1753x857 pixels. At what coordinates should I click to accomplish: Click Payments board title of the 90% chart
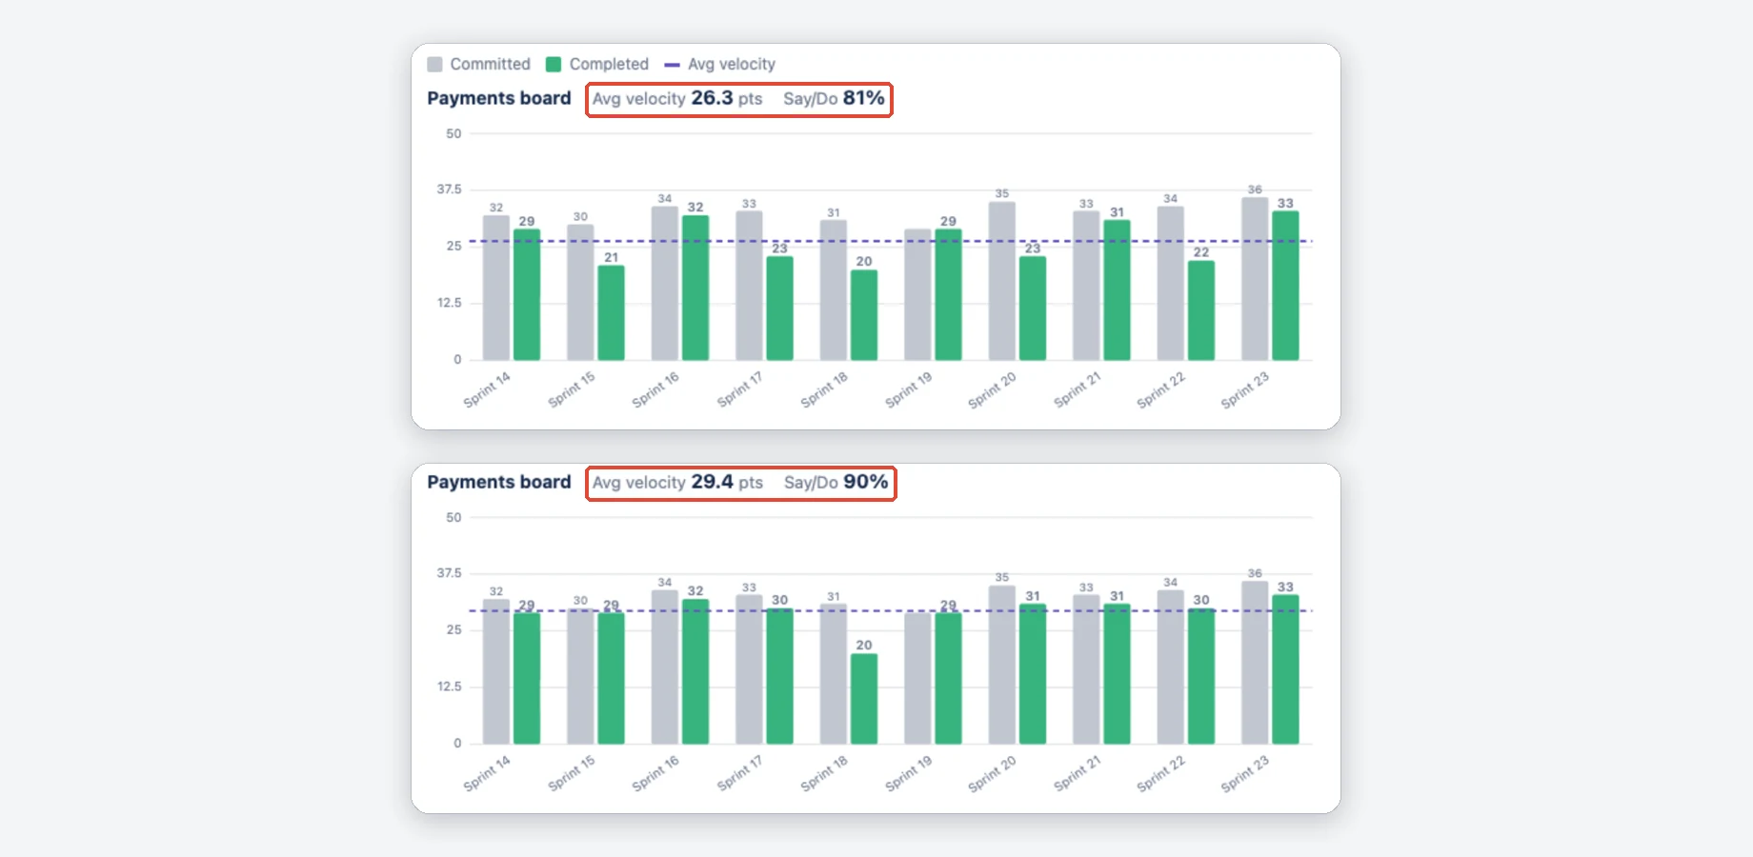tap(499, 482)
